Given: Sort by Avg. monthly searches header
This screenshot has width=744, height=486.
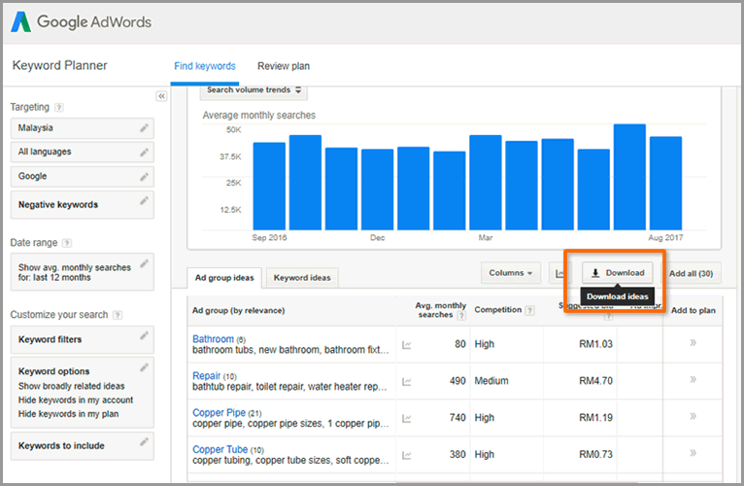Looking at the screenshot, I should point(440,310).
